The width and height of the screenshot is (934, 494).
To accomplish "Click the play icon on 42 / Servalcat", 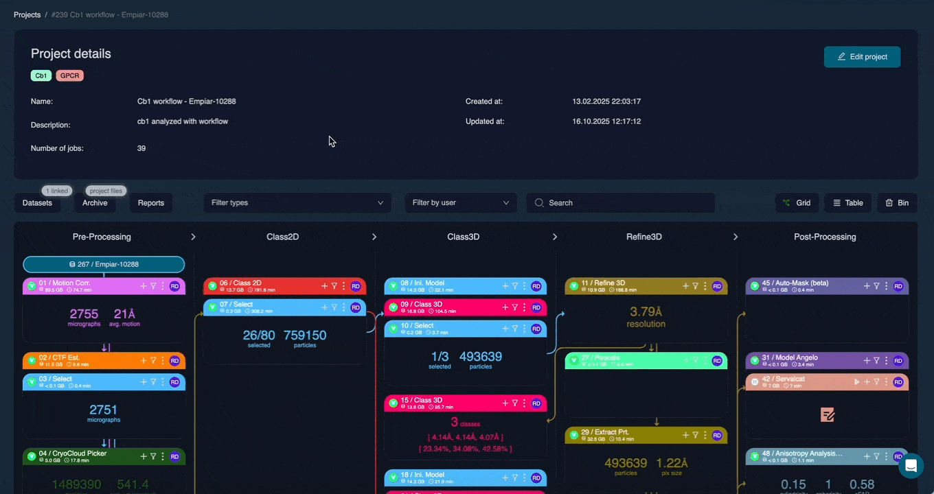I will 856,381.
